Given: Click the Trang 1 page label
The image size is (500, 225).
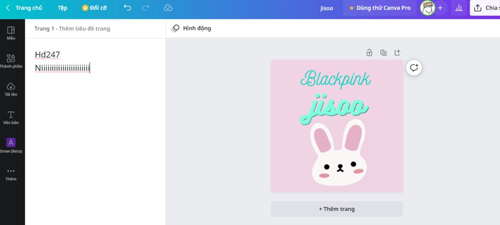Looking at the screenshot, I should click(44, 29).
